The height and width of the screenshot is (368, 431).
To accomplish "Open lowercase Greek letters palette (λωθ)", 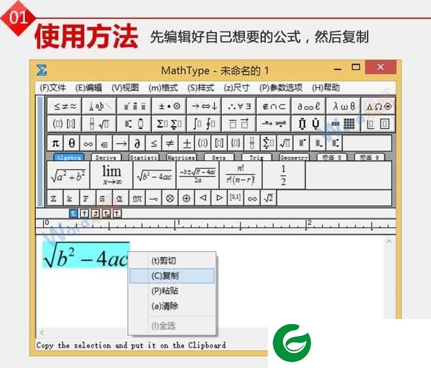I will point(343,106).
